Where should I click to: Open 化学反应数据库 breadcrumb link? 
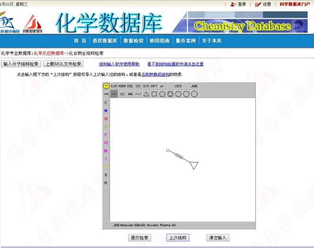tap(49, 53)
